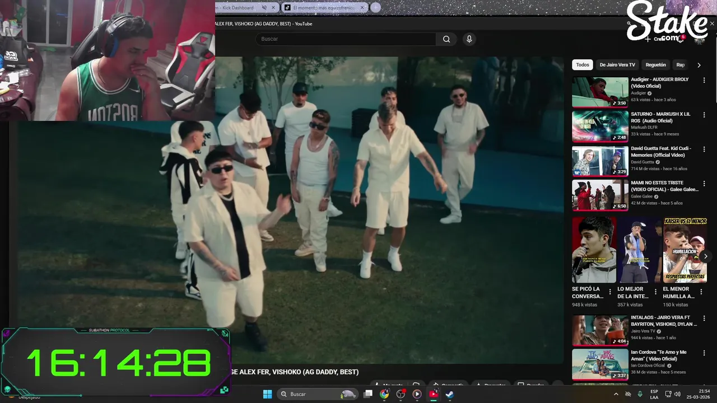Open INTALAOS Jairo Vera video thumbnail
Screen dimensions: 717x403
(600, 330)
